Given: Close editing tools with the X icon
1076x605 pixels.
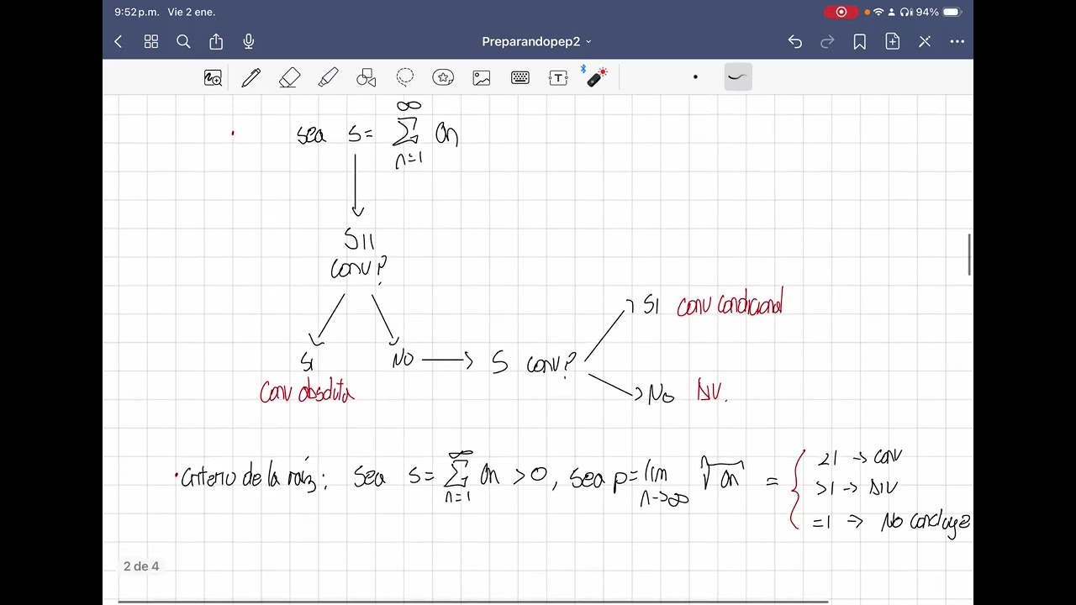Looking at the screenshot, I should point(925,41).
